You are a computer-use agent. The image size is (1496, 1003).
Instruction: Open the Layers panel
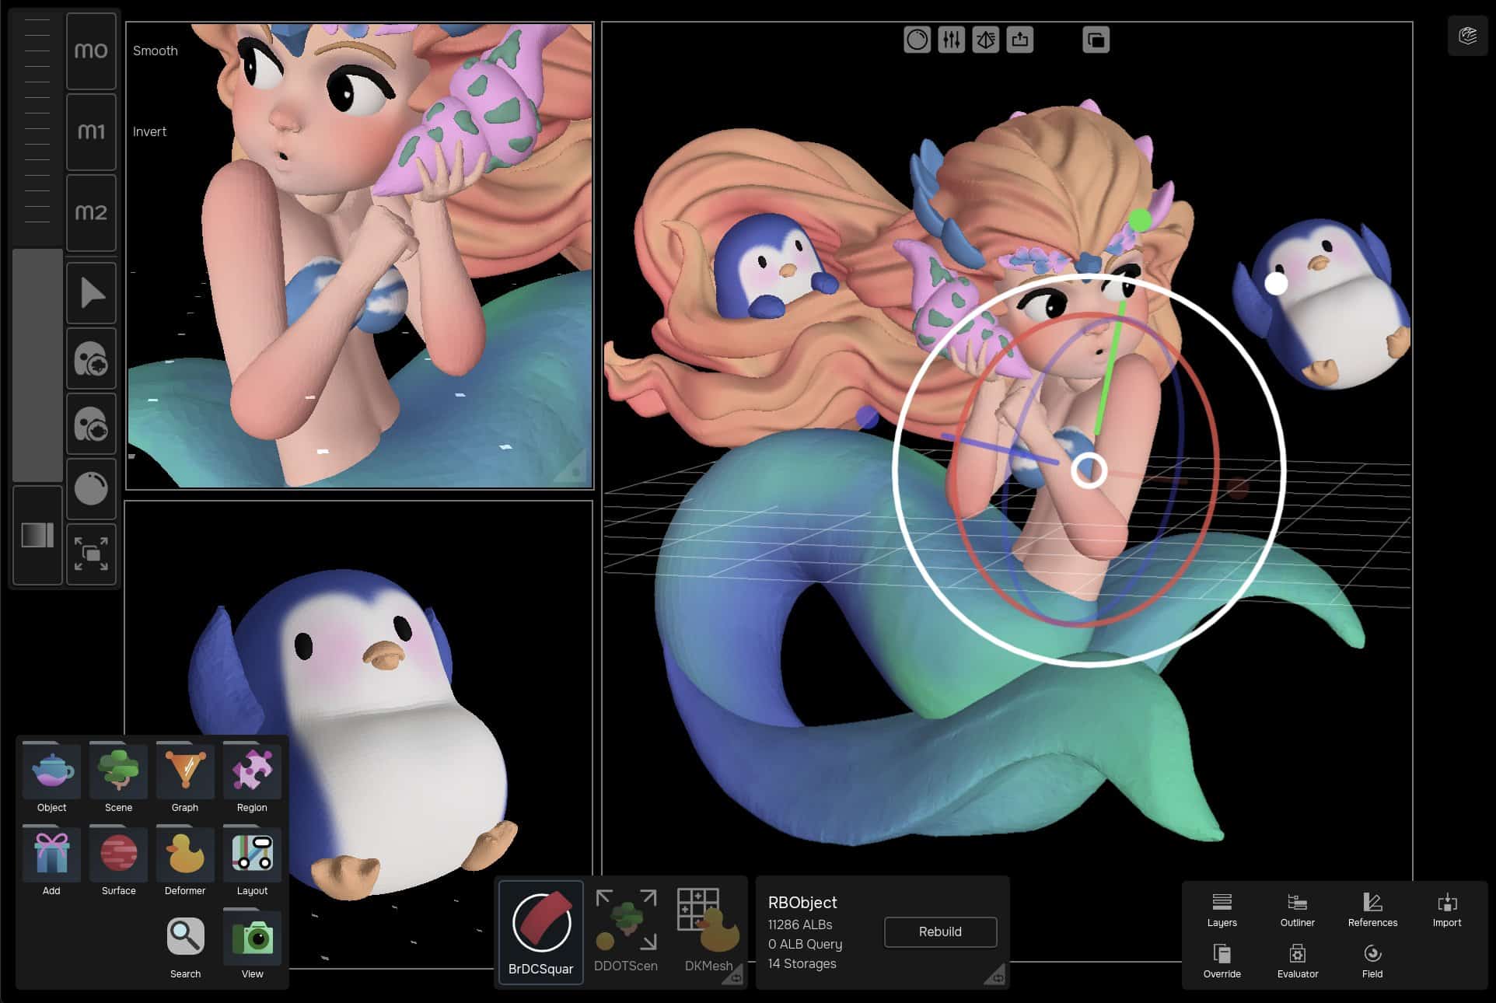pyautogui.click(x=1222, y=910)
